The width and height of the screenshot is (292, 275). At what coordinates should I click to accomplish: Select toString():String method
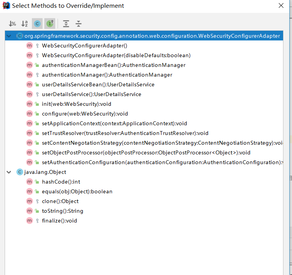(x=62, y=211)
